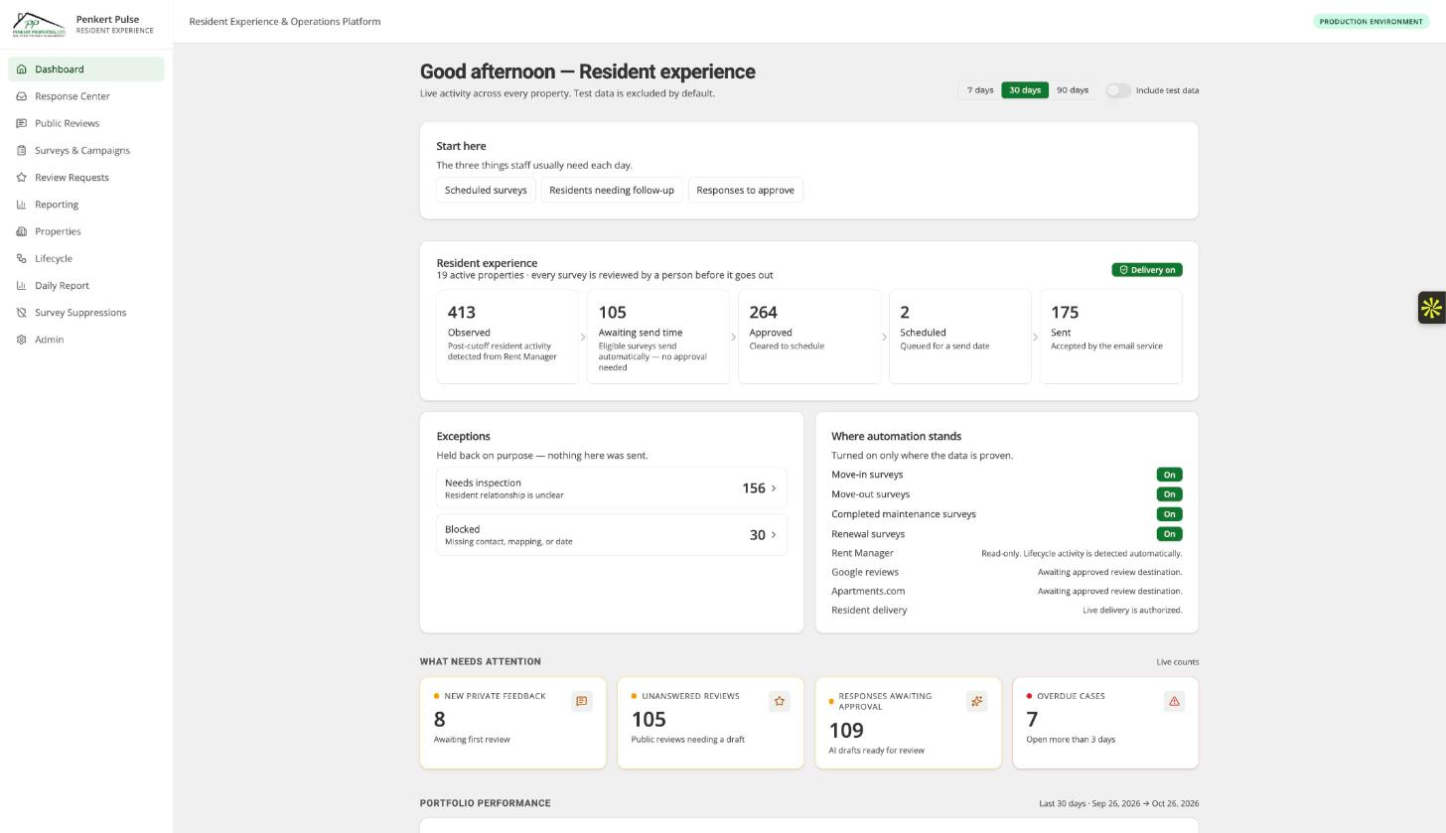Click the Live counts text

pos(1178,662)
